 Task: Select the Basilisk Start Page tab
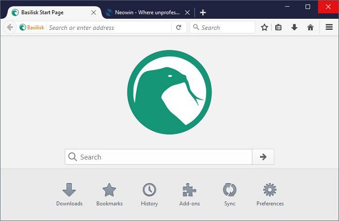(54, 13)
